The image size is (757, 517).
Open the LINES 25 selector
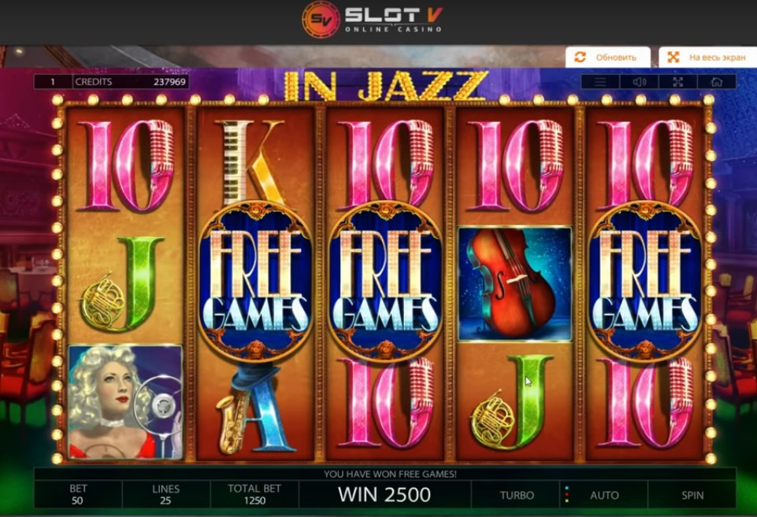pyautogui.click(x=165, y=494)
